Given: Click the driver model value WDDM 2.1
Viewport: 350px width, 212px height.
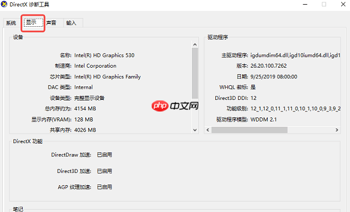Looking at the screenshot, I should click(x=264, y=120).
